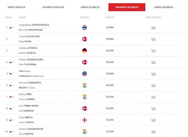This screenshot has height=137, width=188.
Task: Open breakdown chart for Magelund and Ravn
Action: coord(154,39)
